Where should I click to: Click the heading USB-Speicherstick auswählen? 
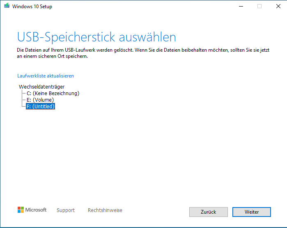[96, 37]
